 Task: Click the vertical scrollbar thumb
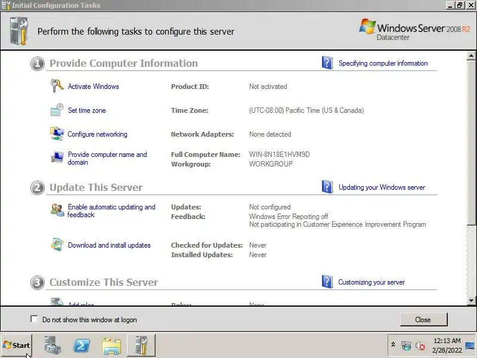[x=471, y=142]
